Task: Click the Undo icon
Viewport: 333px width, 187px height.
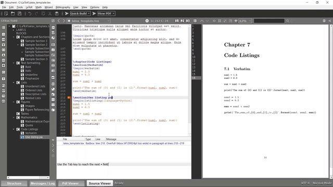Action: [30, 14]
